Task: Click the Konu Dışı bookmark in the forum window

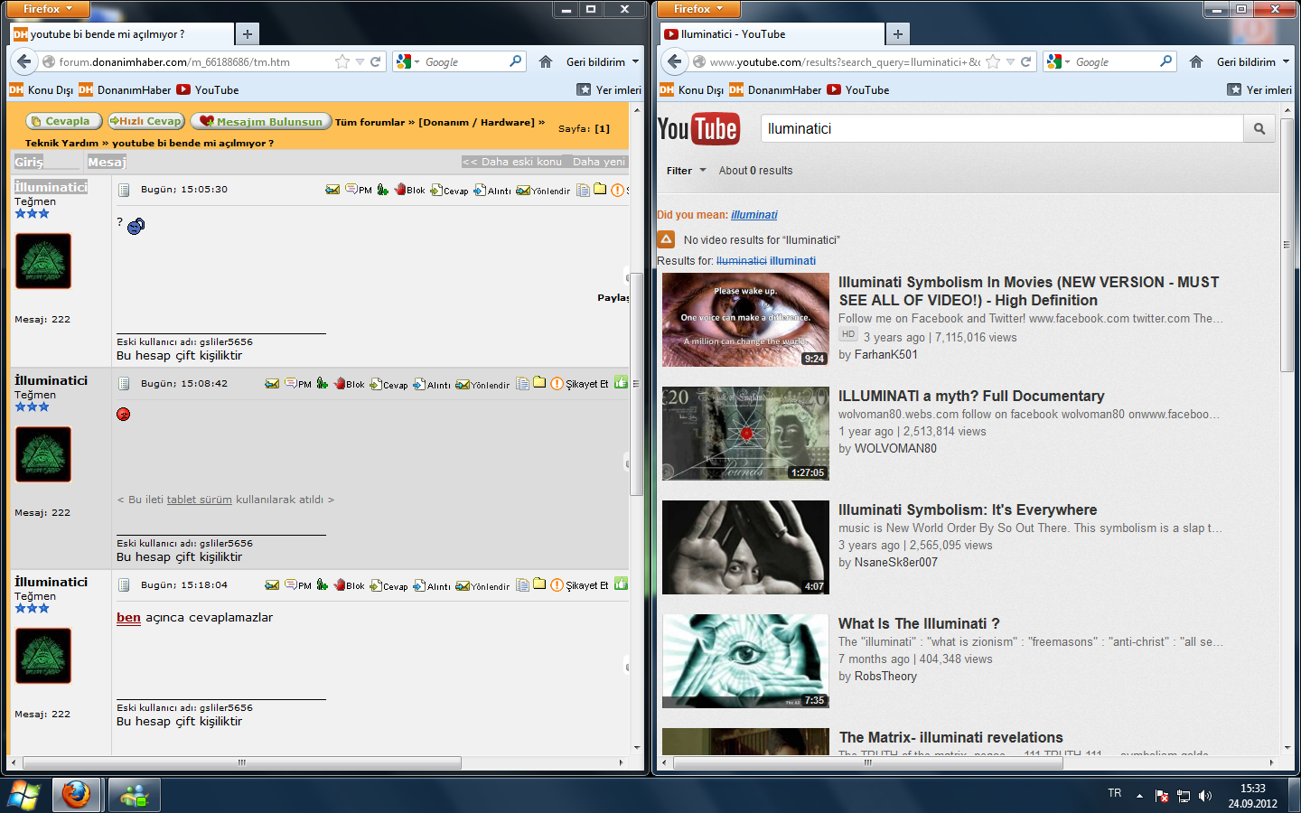Action: point(42,90)
